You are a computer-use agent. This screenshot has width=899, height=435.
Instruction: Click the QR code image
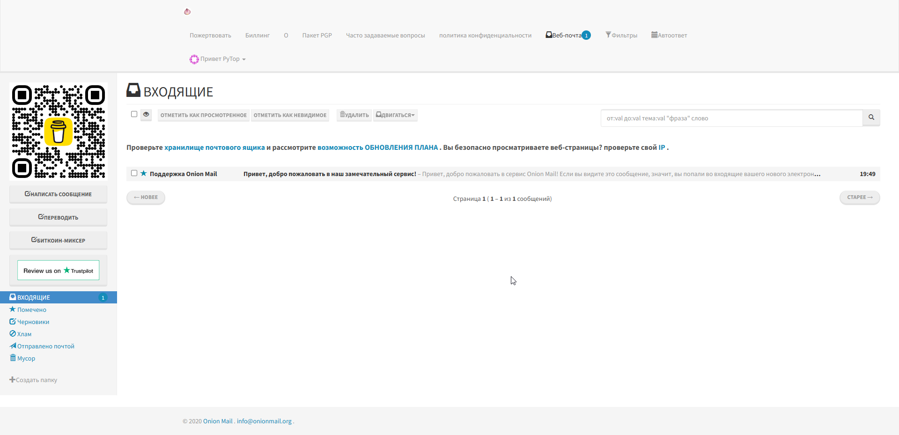(x=59, y=132)
